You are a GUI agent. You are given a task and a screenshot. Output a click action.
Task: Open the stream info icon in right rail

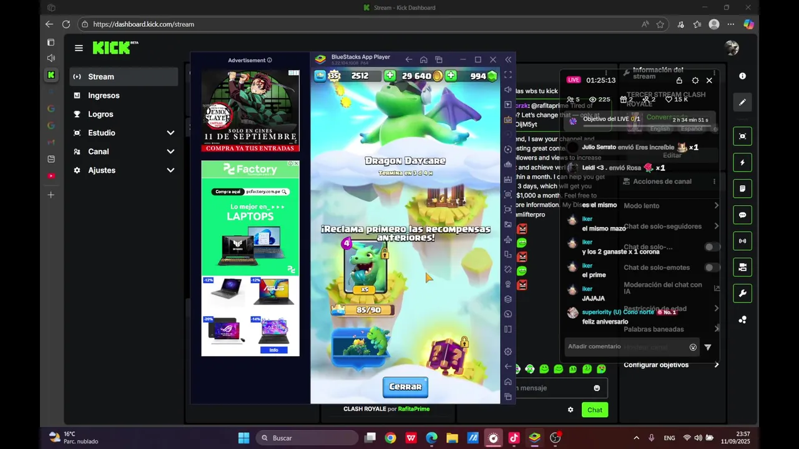pyautogui.click(x=742, y=76)
